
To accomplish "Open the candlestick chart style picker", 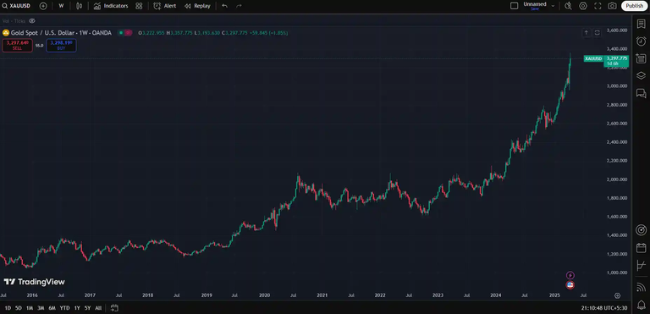I will 80,6.
